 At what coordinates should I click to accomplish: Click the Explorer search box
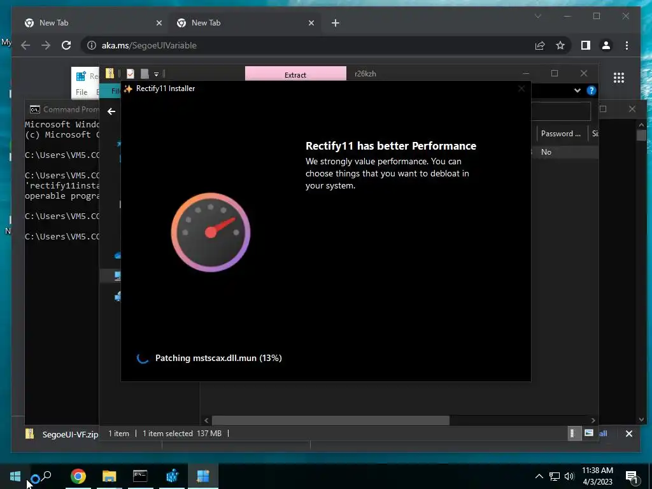[560, 111]
